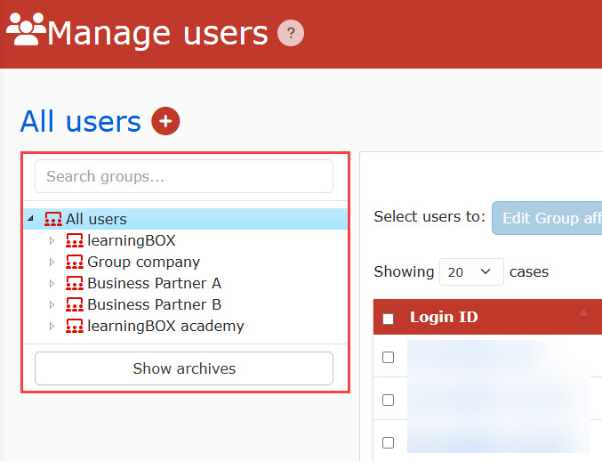Select Business Partner B in group tree
This screenshot has width=602, height=461.
click(154, 304)
